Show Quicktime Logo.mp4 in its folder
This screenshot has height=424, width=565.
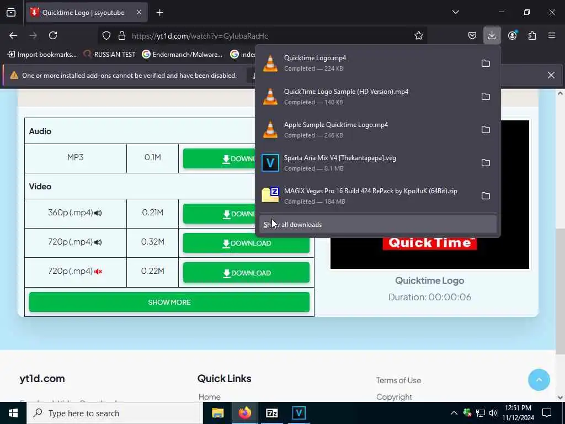click(486, 63)
